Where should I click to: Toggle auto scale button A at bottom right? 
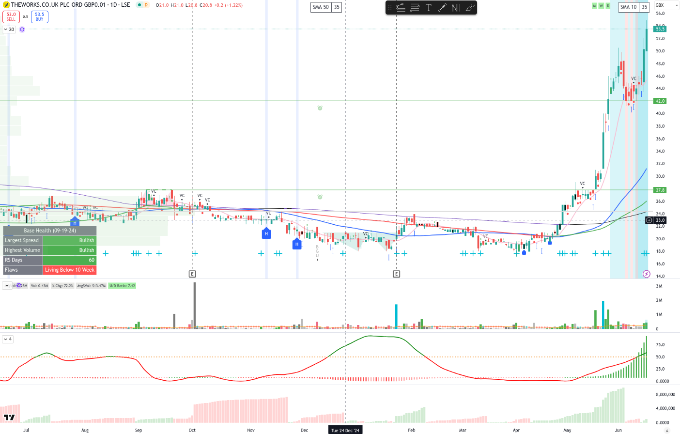(x=667, y=430)
